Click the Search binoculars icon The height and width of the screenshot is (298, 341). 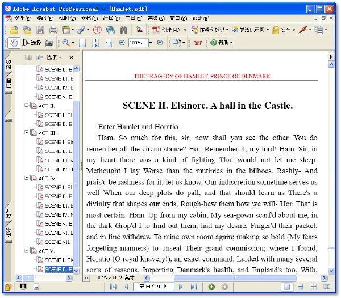pyautogui.click(x=123, y=30)
